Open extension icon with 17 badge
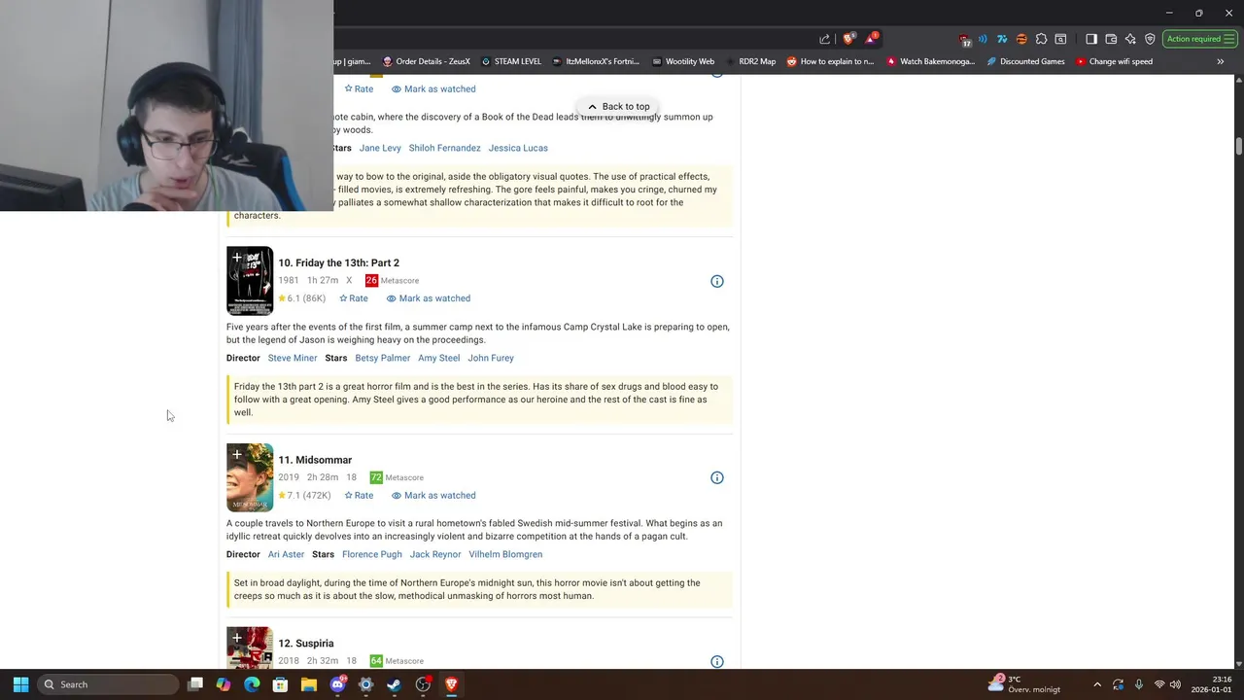Image resolution: width=1244 pixels, height=700 pixels. click(x=964, y=39)
